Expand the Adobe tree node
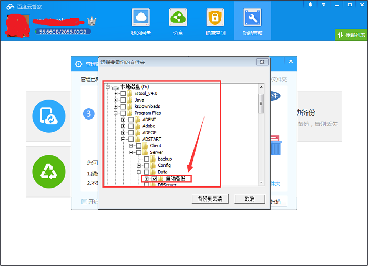368x266 pixels. pyautogui.click(x=123, y=126)
